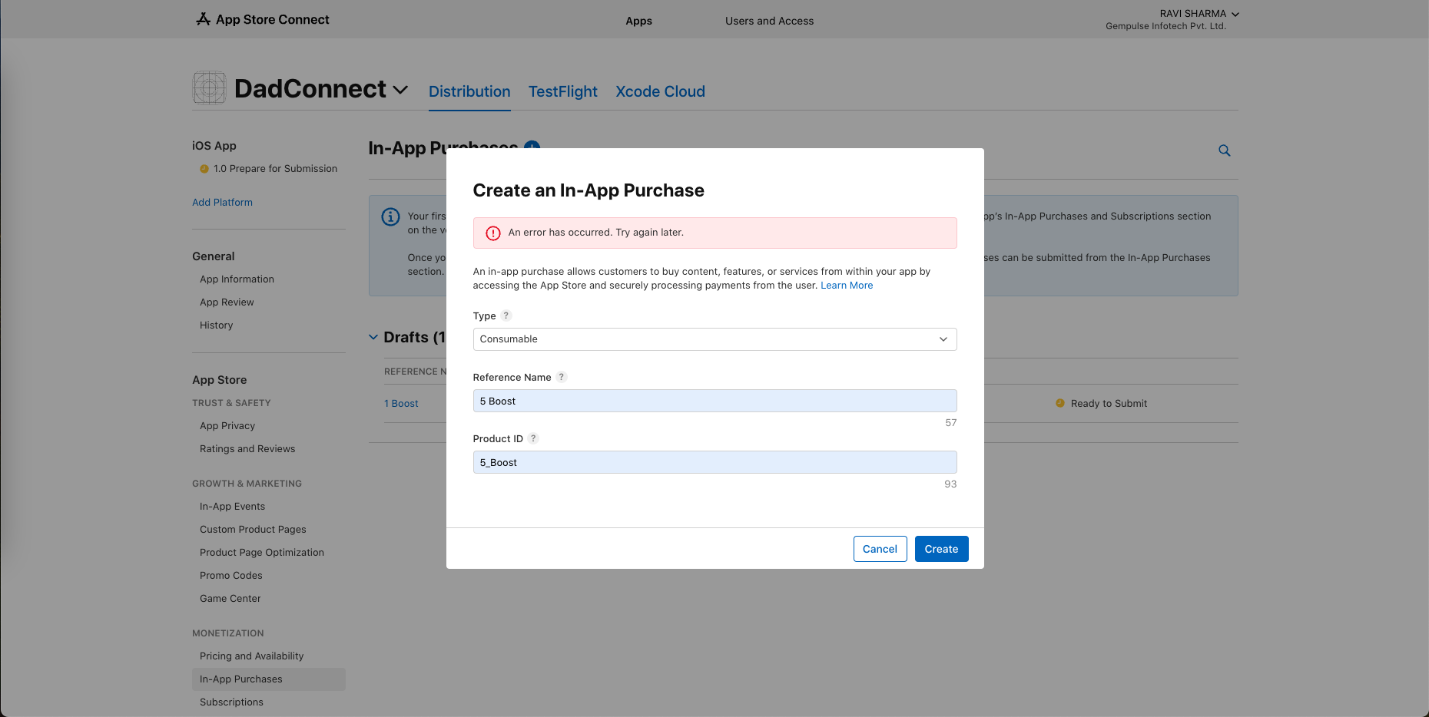Image resolution: width=1429 pixels, height=717 pixels.
Task: Click the Reference Name field with 5 Boost
Action: 714,401
